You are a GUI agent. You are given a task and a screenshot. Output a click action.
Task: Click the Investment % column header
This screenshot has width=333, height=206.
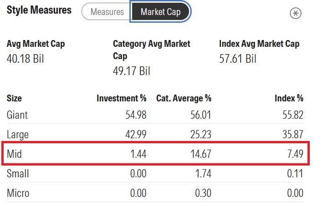(x=122, y=98)
